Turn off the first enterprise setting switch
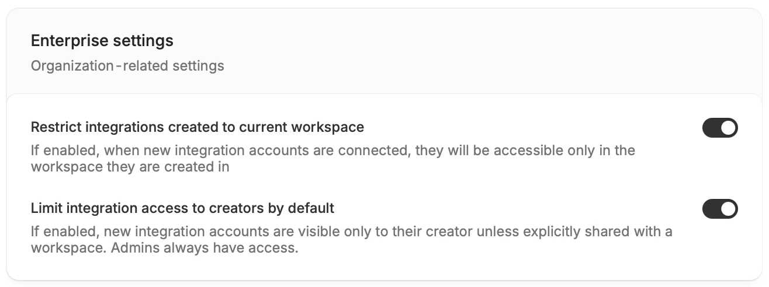 coord(720,128)
